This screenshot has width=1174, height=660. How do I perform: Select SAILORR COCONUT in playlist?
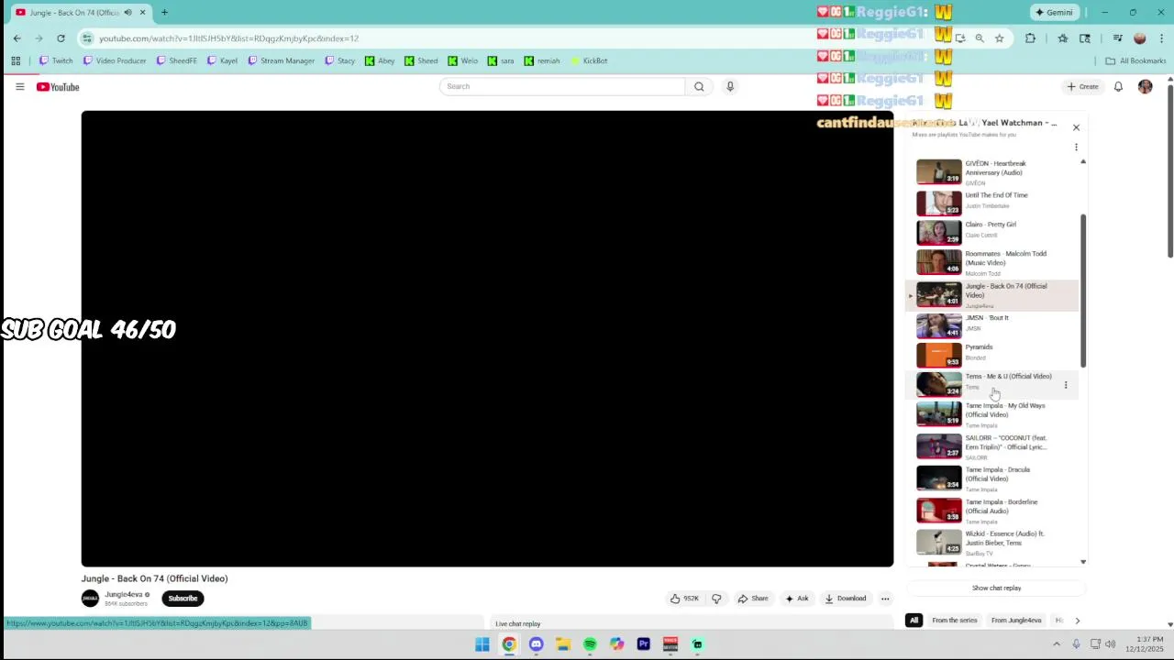[x=992, y=446]
